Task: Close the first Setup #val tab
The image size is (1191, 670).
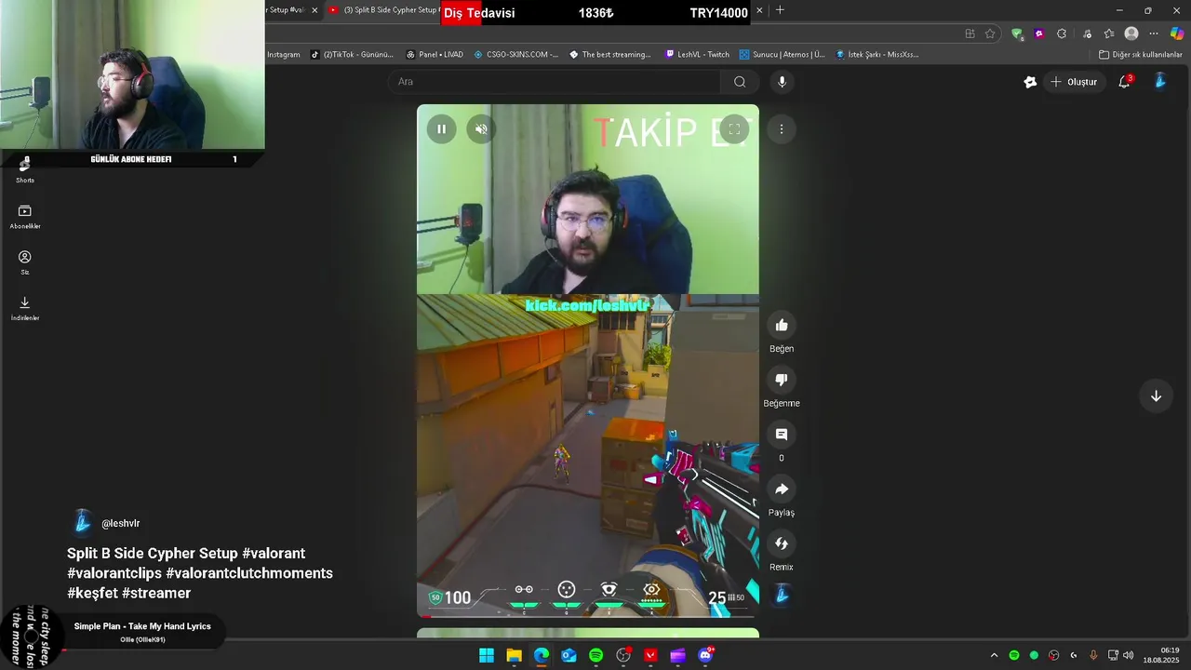Action: (314, 10)
